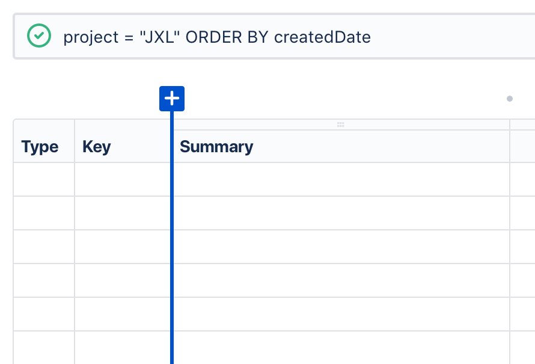Select the third row's Type cell
Image resolution: width=535 pixels, height=364 pixels.
point(44,247)
